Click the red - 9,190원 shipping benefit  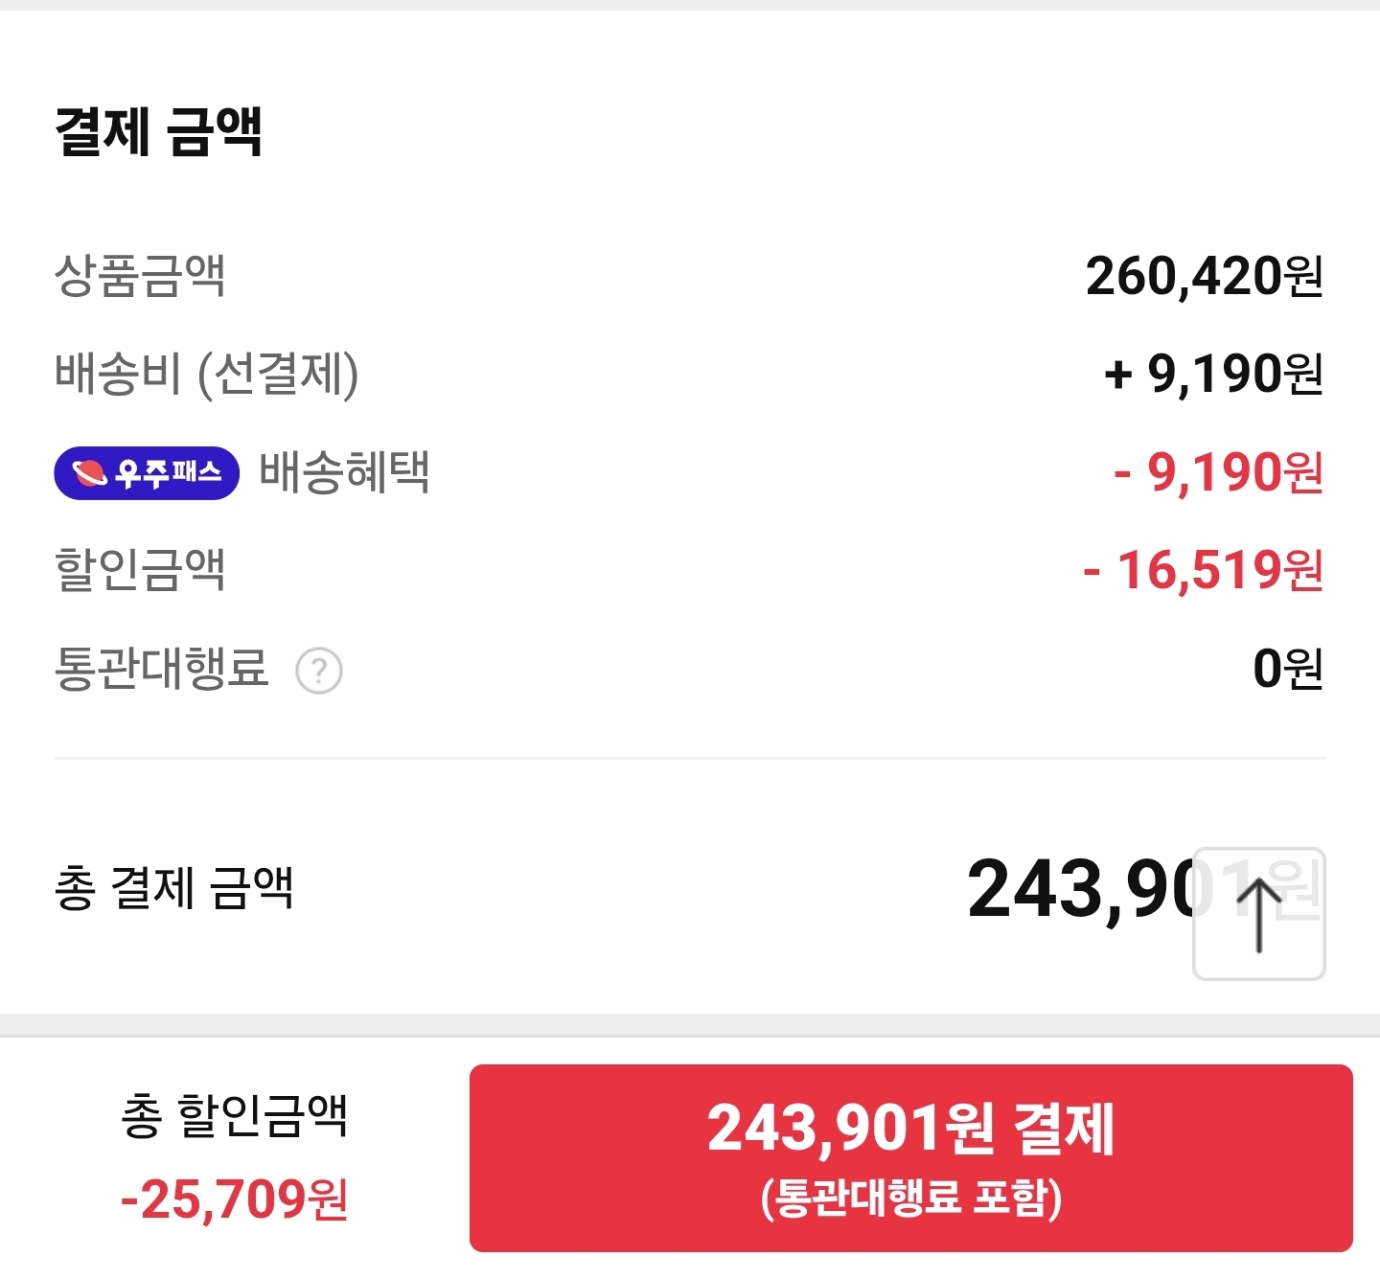[1217, 472]
